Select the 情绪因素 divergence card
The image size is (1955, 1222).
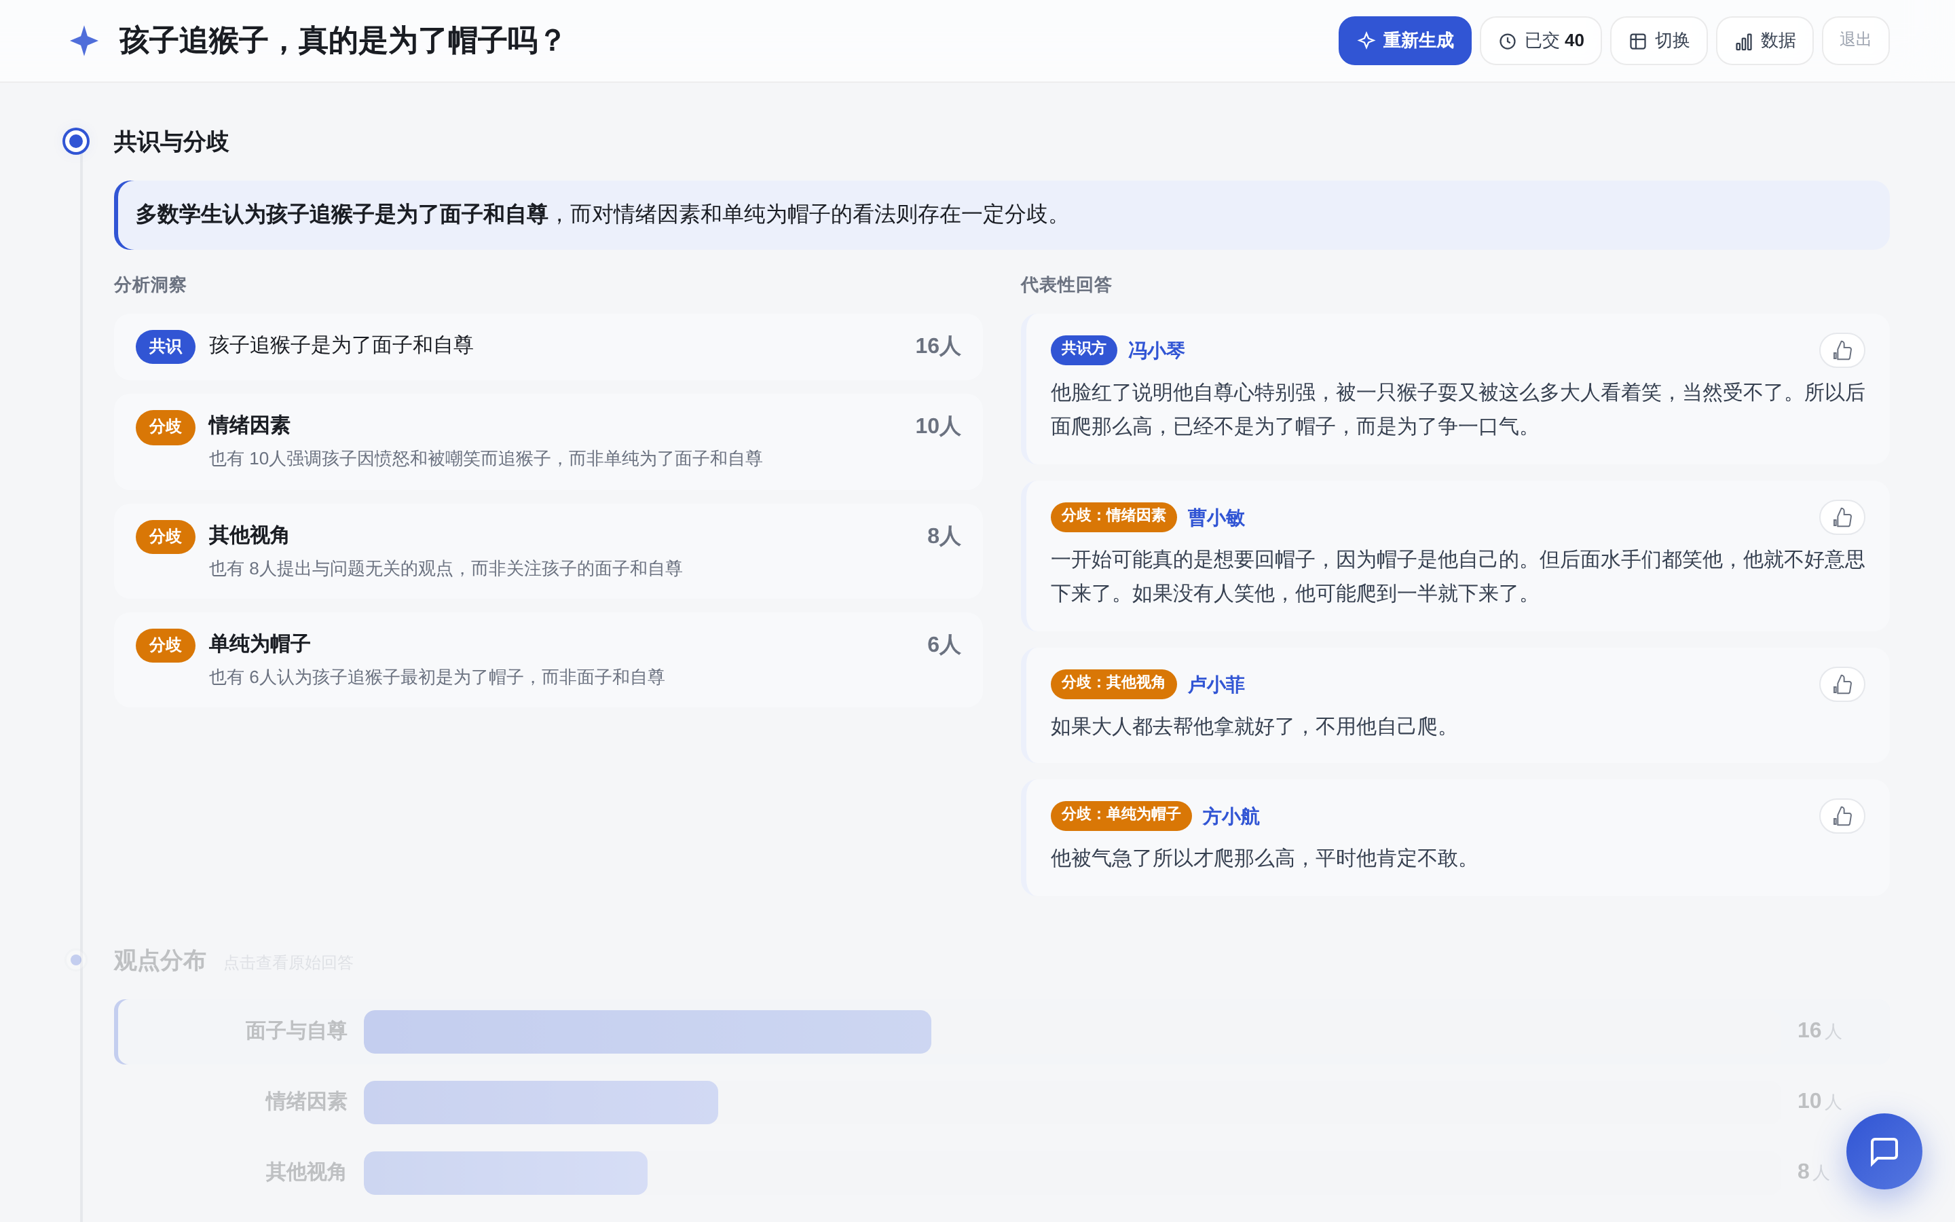click(548, 441)
